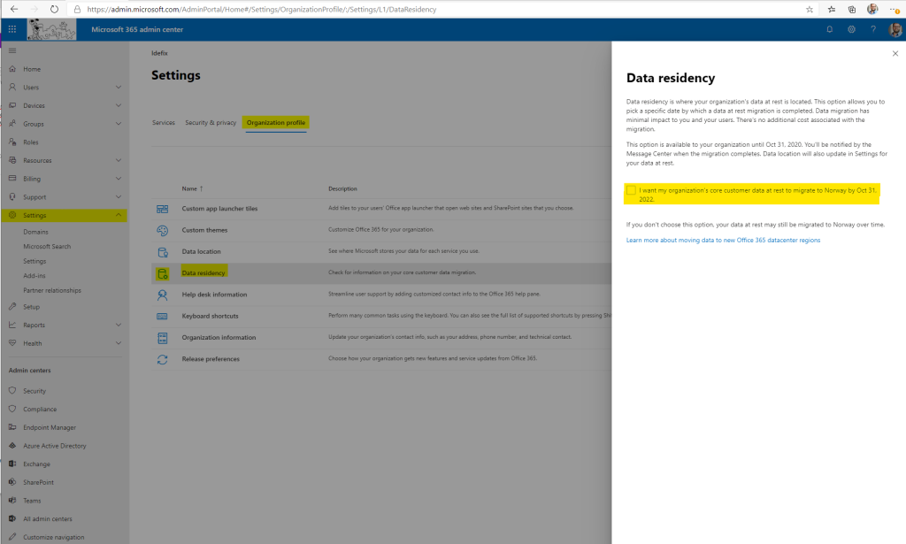Click the Azure Active Directory icon

coord(12,446)
